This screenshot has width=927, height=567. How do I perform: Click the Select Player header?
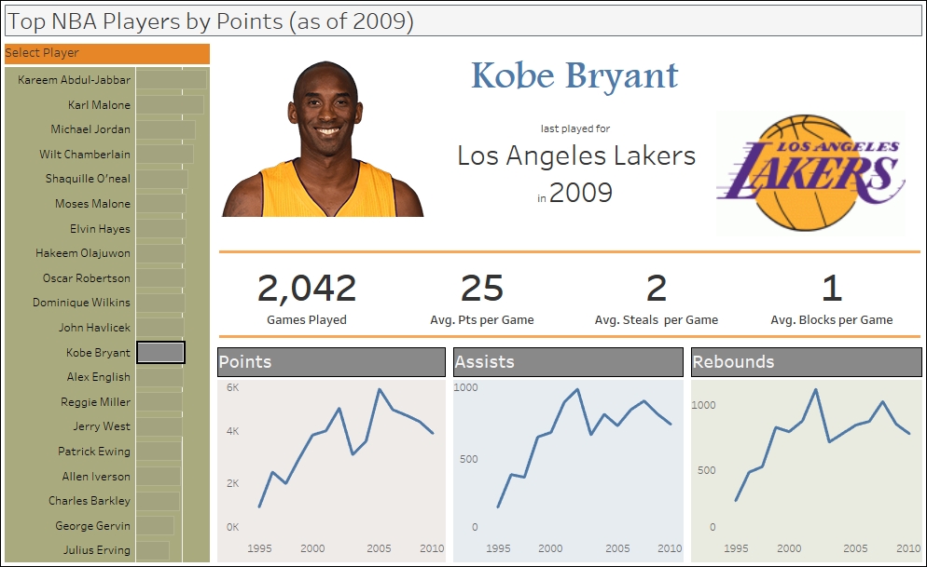(107, 53)
